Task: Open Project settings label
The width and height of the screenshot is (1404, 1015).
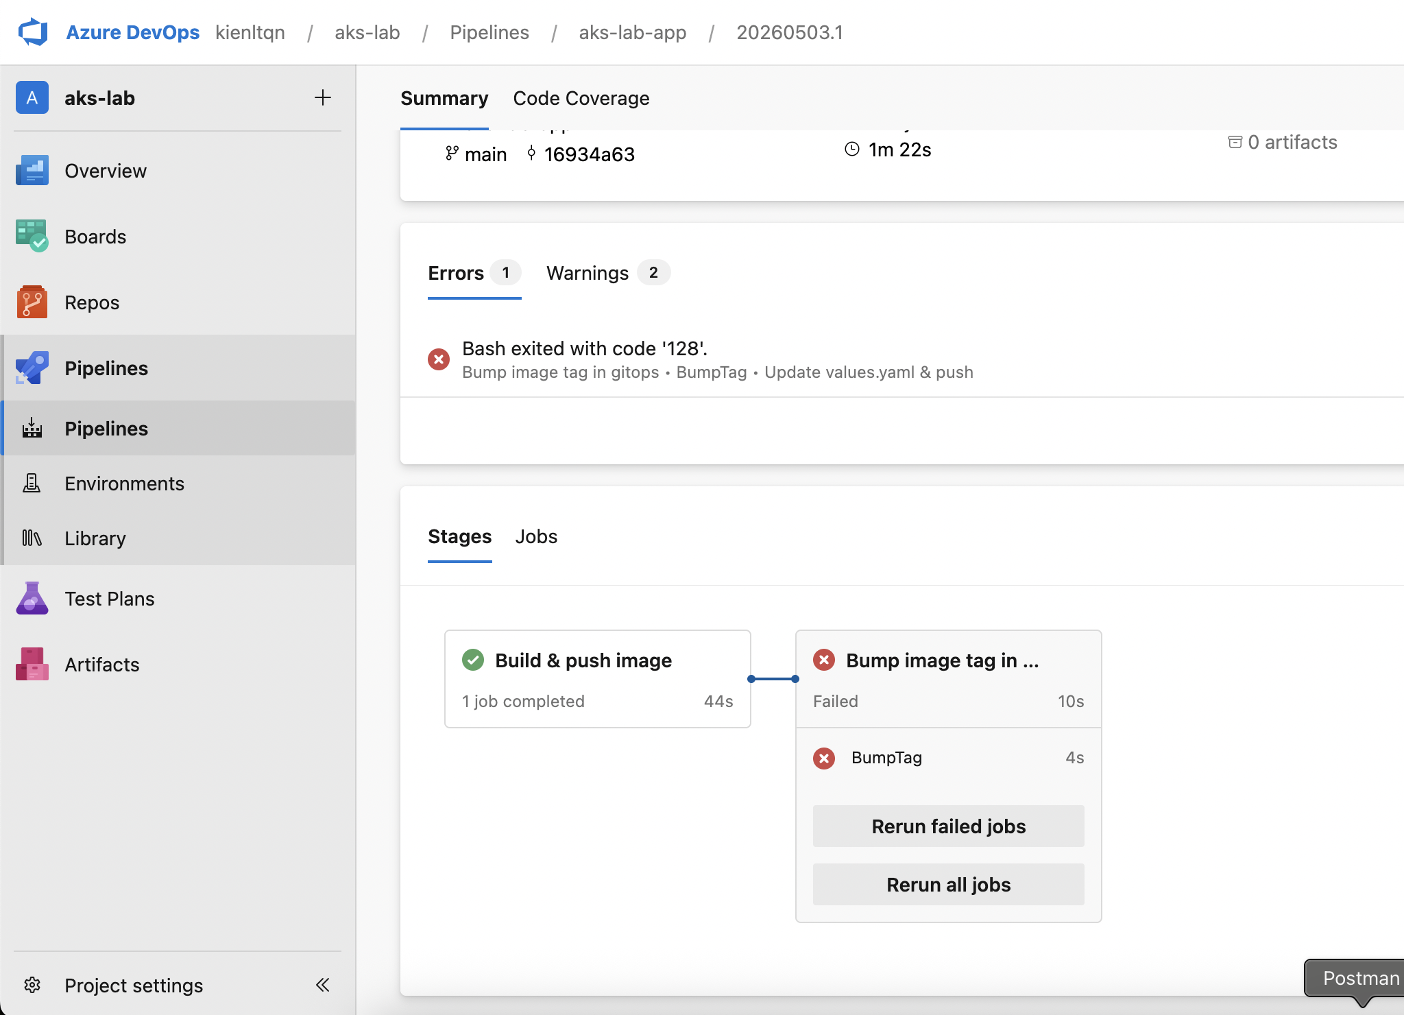Action: [134, 986]
